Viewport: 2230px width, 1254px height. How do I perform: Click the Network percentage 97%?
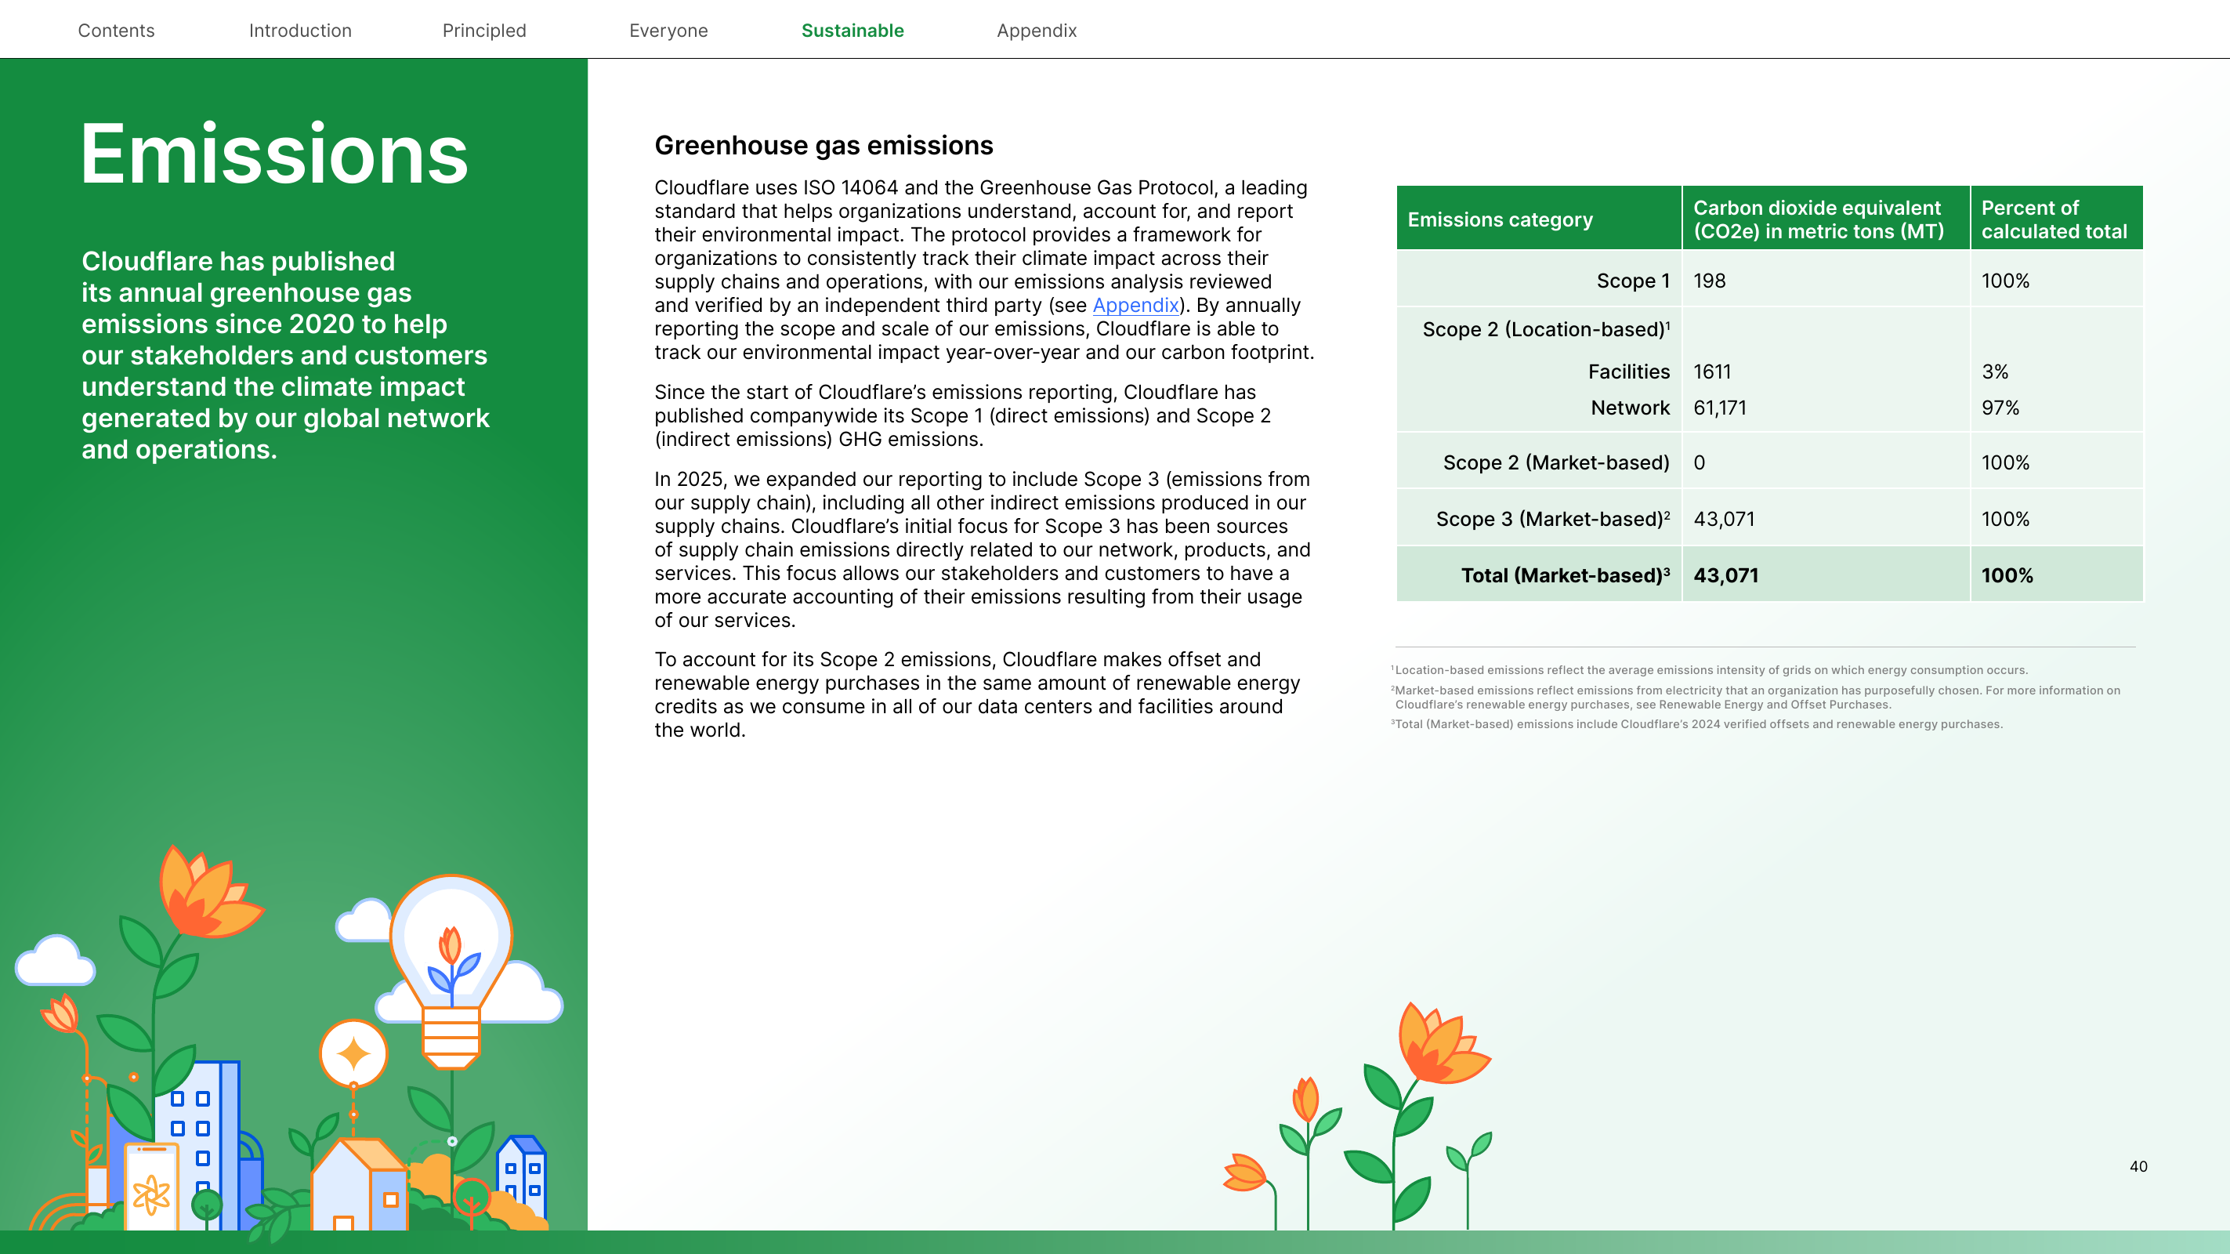tap(2000, 408)
